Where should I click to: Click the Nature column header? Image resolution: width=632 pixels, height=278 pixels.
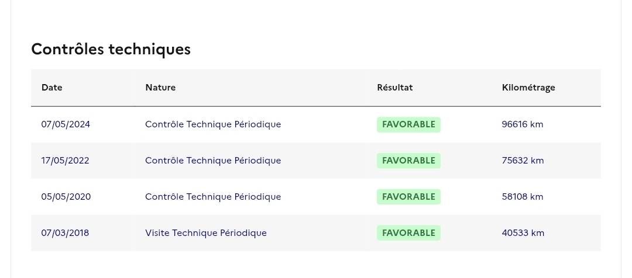[x=160, y=87]
